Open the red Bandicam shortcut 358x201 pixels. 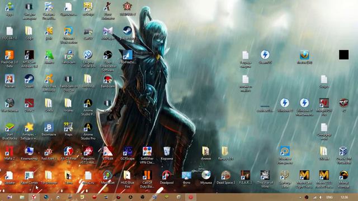pyautogui.click(x=108, y=79)
